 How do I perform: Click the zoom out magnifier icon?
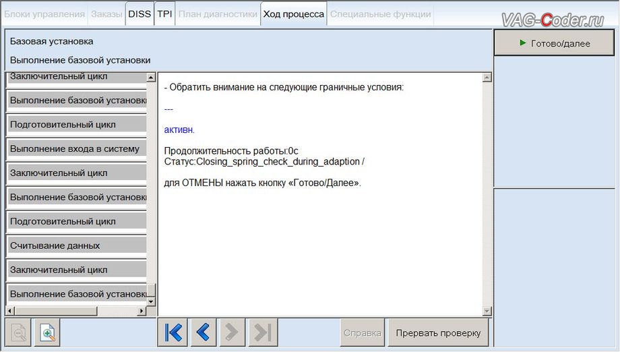[x=18, y=332]
